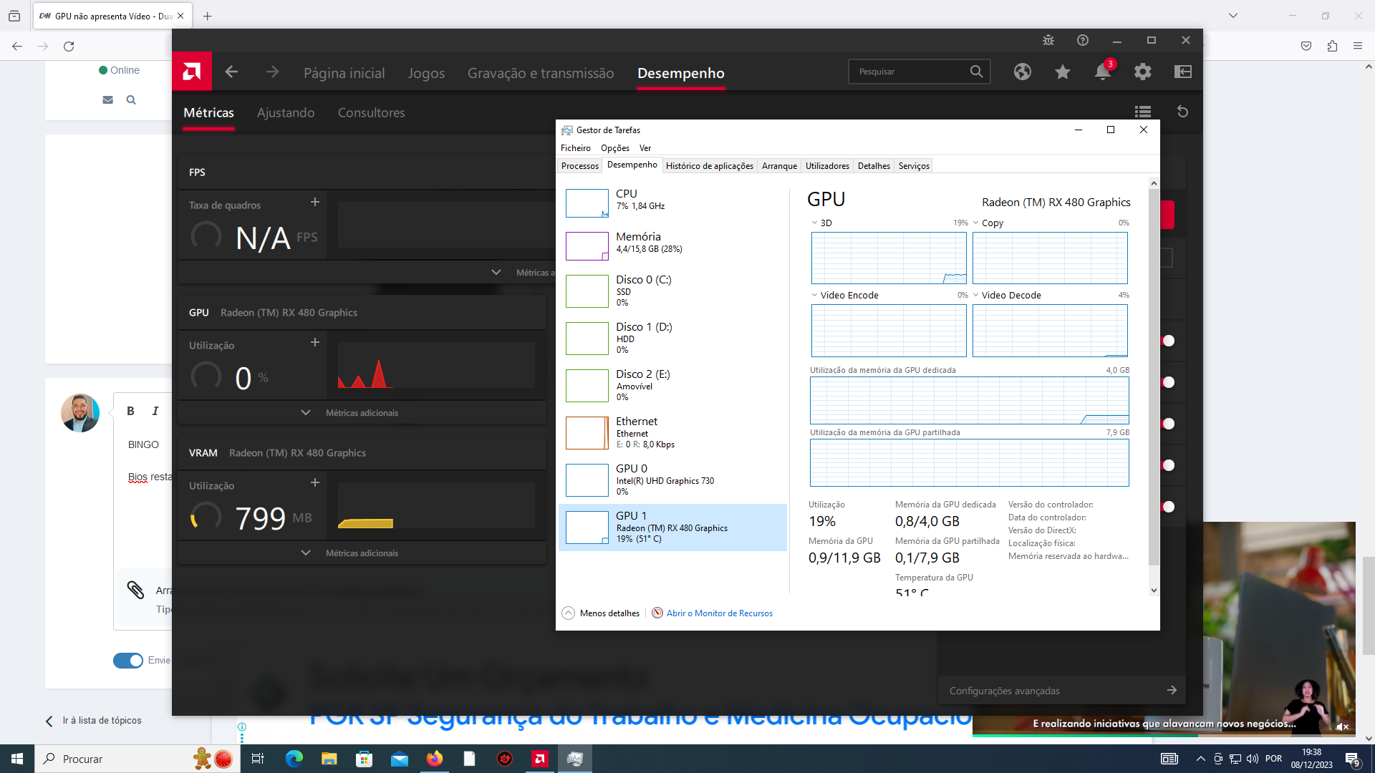Viewport: 1375px width, 773px height.
Task: Click plus icon in GPU Utilização card
Action: [315, 342]
